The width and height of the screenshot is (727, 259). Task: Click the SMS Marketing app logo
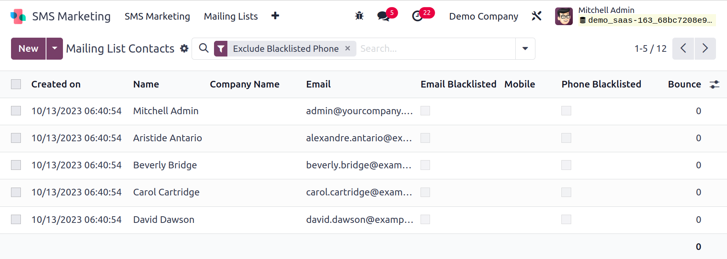coord(18,16)
